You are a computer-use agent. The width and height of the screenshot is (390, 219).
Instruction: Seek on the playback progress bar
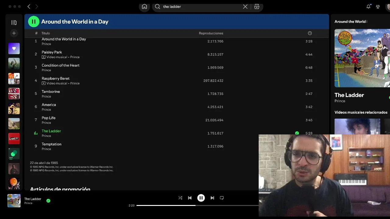coord(197,205)
